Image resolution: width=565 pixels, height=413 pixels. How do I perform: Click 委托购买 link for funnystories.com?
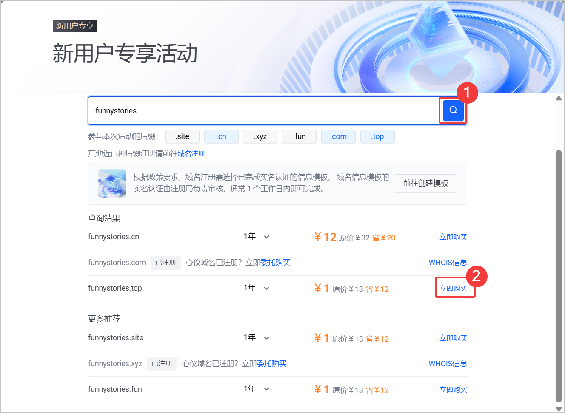(275, 263)
